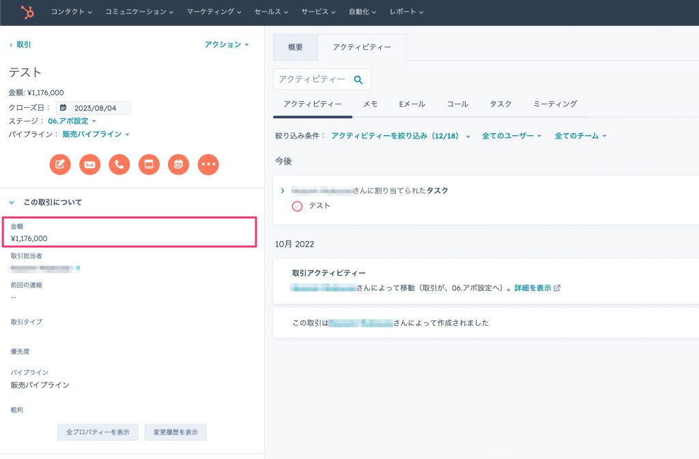Click the 取引タイプ property field
Viewport: 699px width, 459px height.
pyautogui.click(x=27, y=322)
